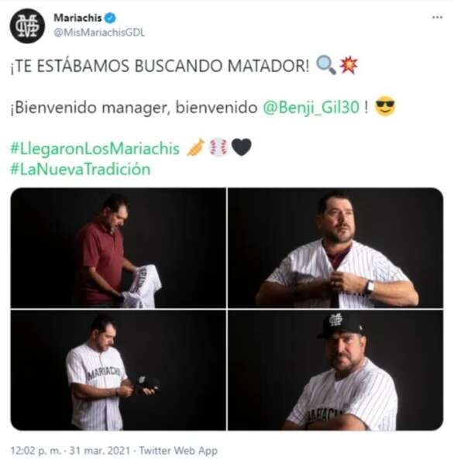
Task: Open the Mariachis profile avatar logo
Action: [x=27, y=26]
